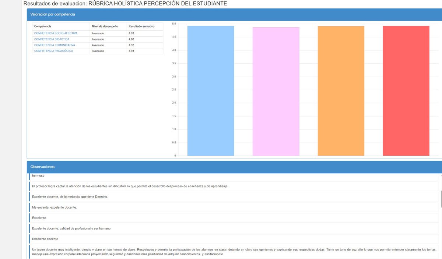Click the red chart bar
The height and width of the screenshot is (259, 442).
[x=406, y=91]
